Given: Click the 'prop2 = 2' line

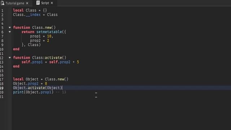Looking at the screenshot, I should [39, 40].
